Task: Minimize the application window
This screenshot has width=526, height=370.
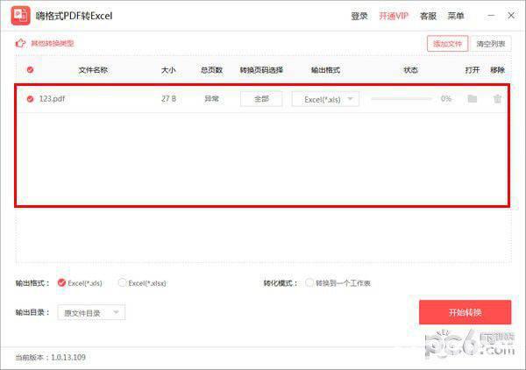Action: [491, 16]
